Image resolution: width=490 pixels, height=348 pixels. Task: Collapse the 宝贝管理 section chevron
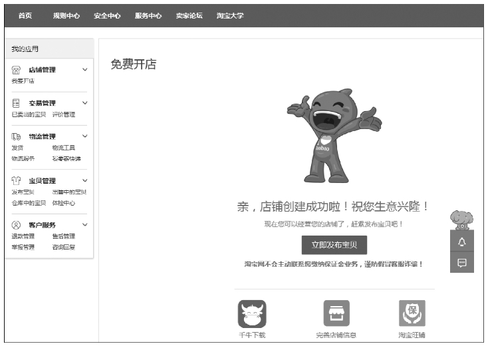(x=84, y=180)
